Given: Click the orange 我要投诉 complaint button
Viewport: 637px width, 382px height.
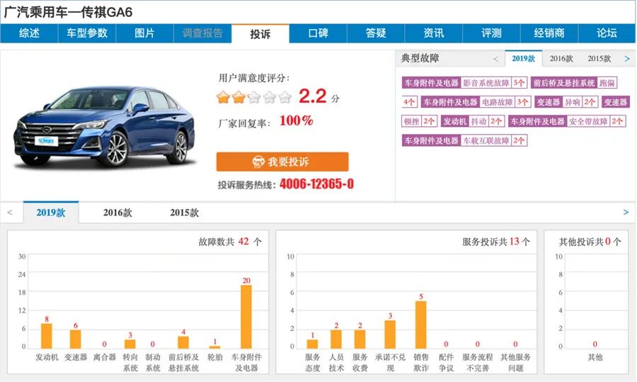Looking at the screenshot, I should coord(282,162).
